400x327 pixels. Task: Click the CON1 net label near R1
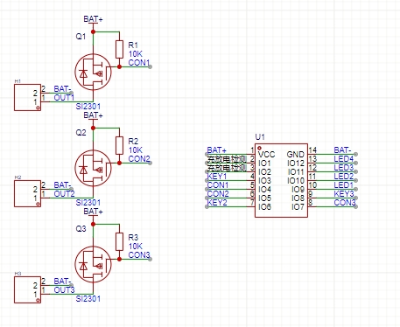[x=139, y=63]
